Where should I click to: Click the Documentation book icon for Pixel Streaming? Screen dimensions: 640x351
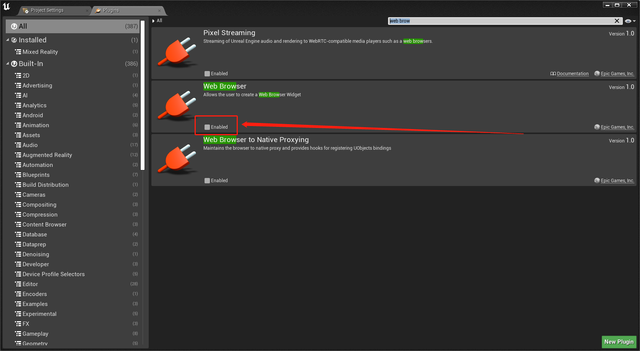click(553, 73)
